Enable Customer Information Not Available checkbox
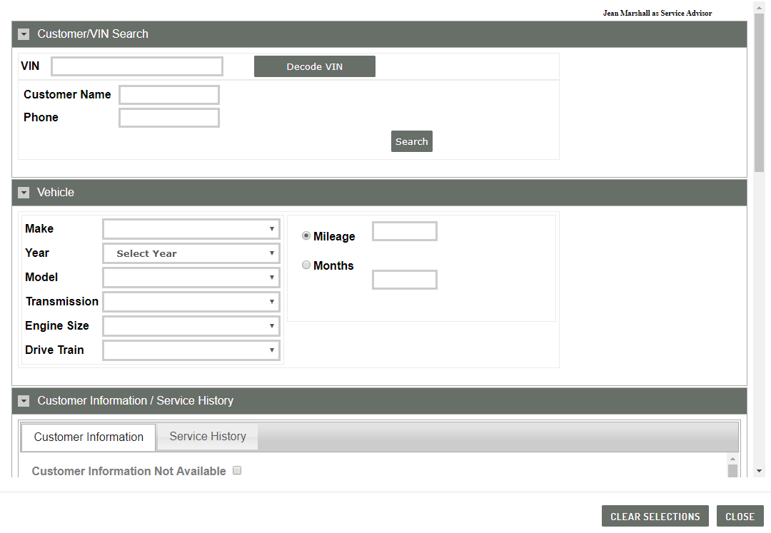Image resolution: width=771 pixels, height=533 pixels. coord(236,470)
